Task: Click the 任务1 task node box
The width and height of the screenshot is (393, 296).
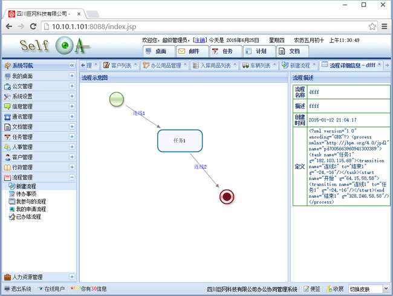Action: pyautogui.click(x=180, y=140)
